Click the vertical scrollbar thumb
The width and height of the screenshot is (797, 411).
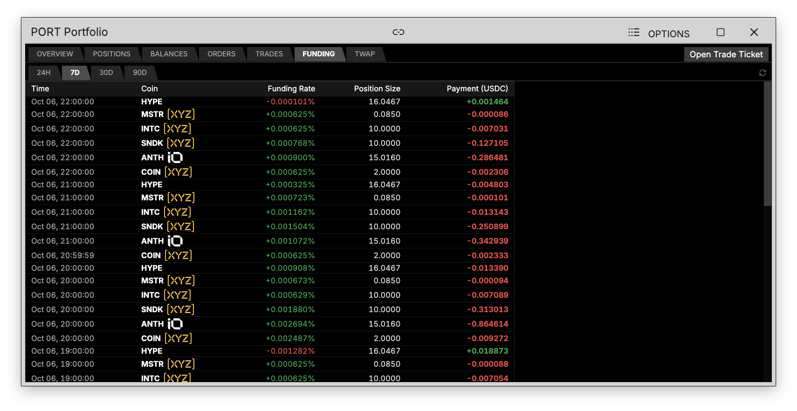tap(768, 144)
